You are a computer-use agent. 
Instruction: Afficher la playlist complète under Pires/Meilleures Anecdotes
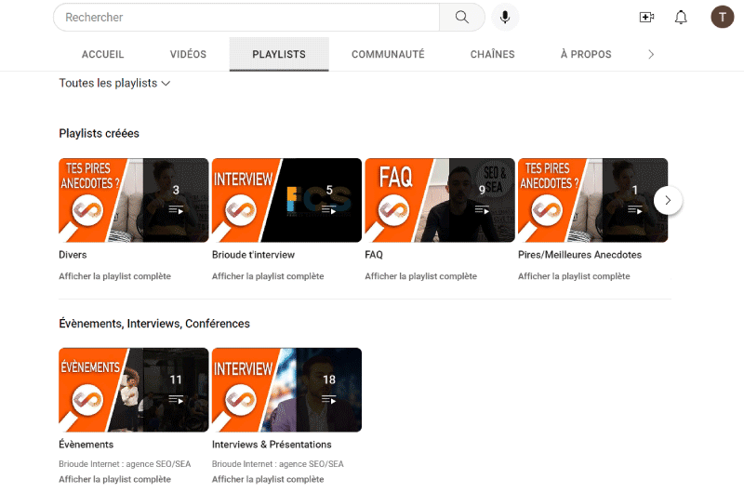[x=574, y=276]
